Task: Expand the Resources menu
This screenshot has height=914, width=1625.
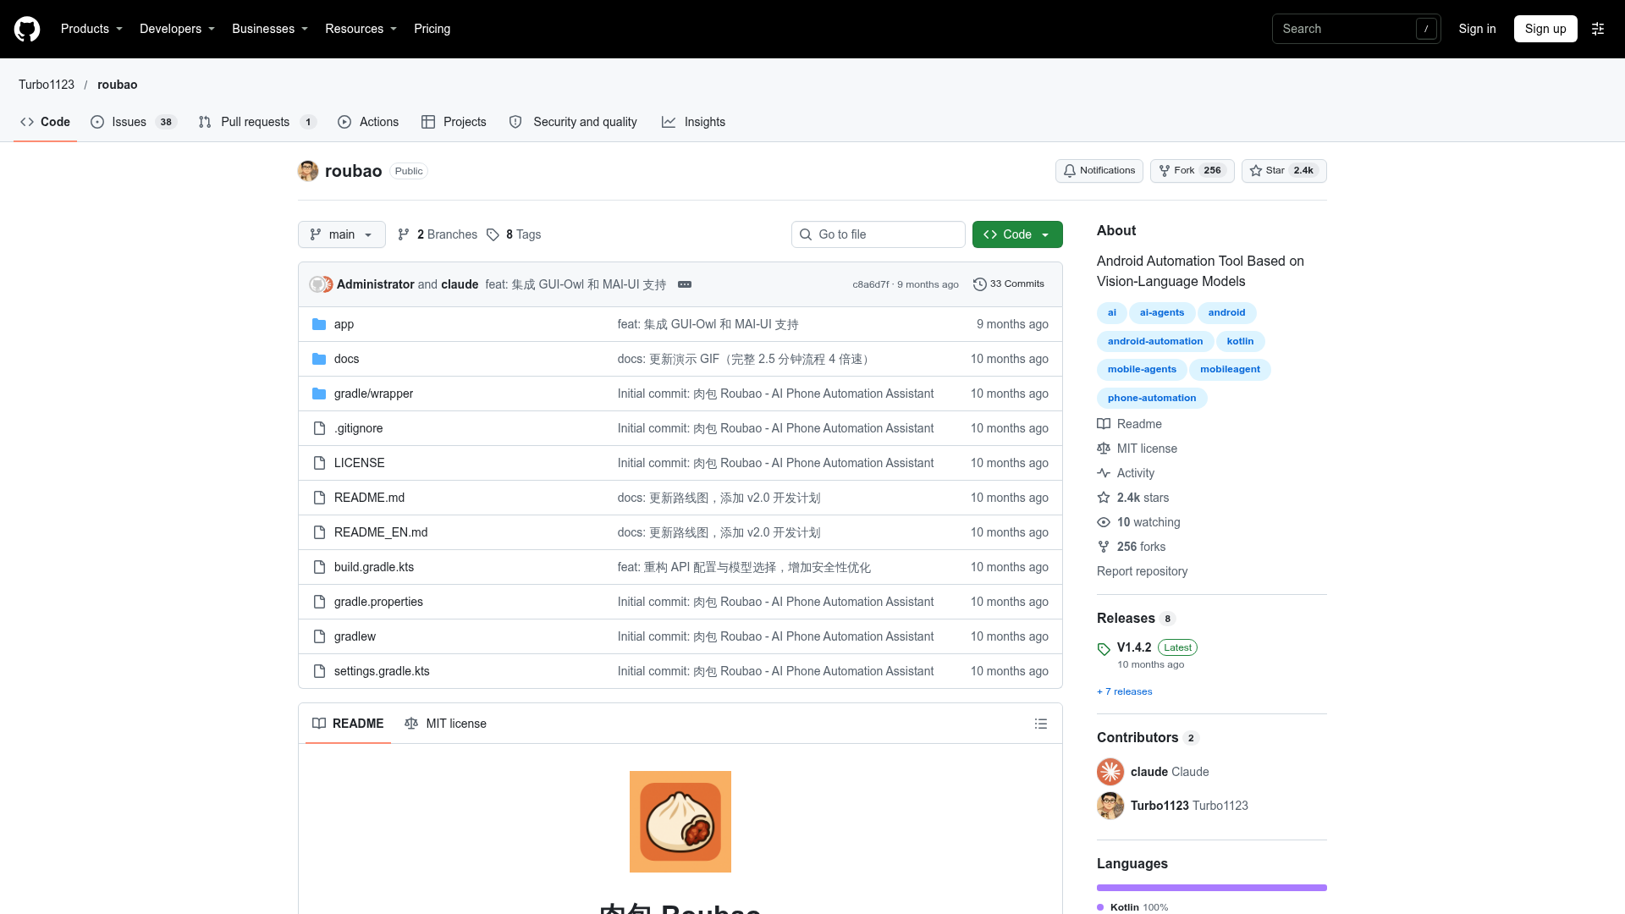Action: tap(361, 29)
